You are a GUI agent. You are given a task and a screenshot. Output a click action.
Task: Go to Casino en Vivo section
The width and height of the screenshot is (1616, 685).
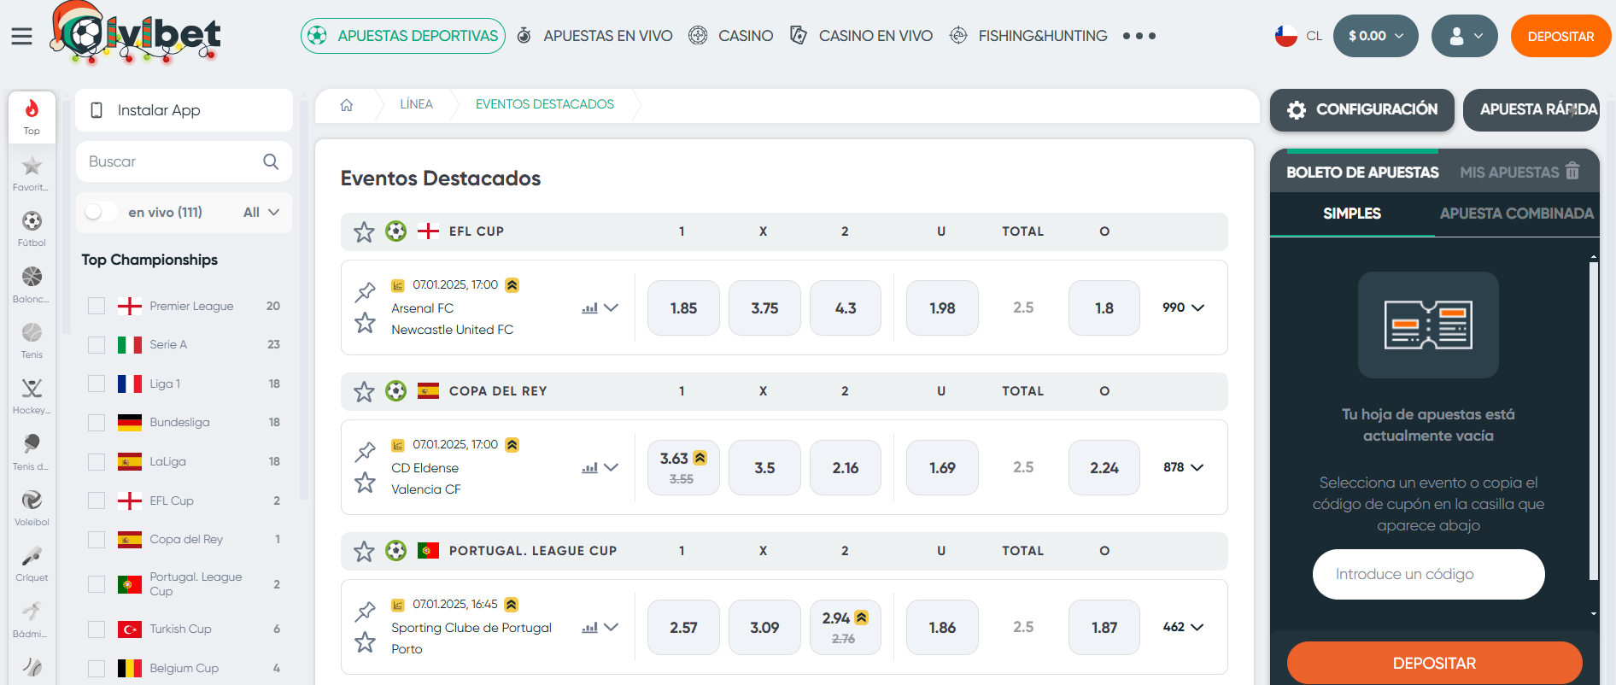pyautogui.click(x=861, y=36)
